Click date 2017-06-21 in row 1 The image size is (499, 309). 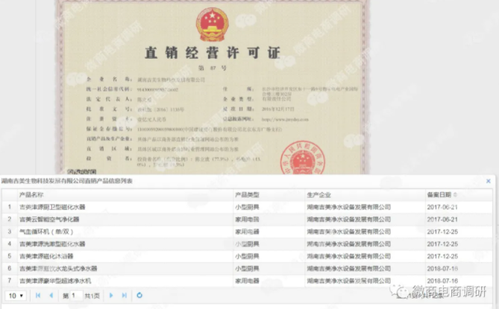pyautogui.click(x=442, y=207)
